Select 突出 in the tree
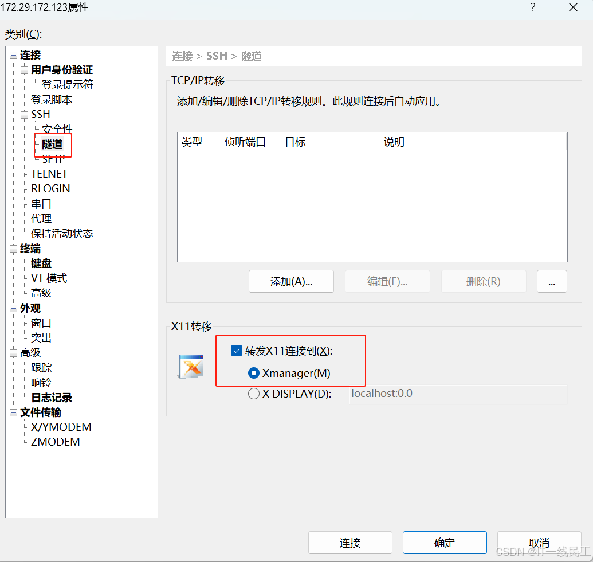This screenshot has height=562, width=593. (41, 338)
